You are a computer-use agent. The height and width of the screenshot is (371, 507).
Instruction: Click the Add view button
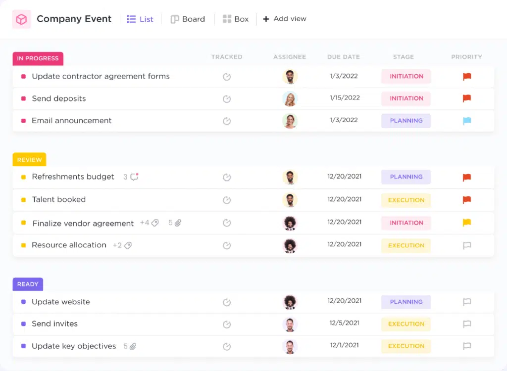click(285, 19)
